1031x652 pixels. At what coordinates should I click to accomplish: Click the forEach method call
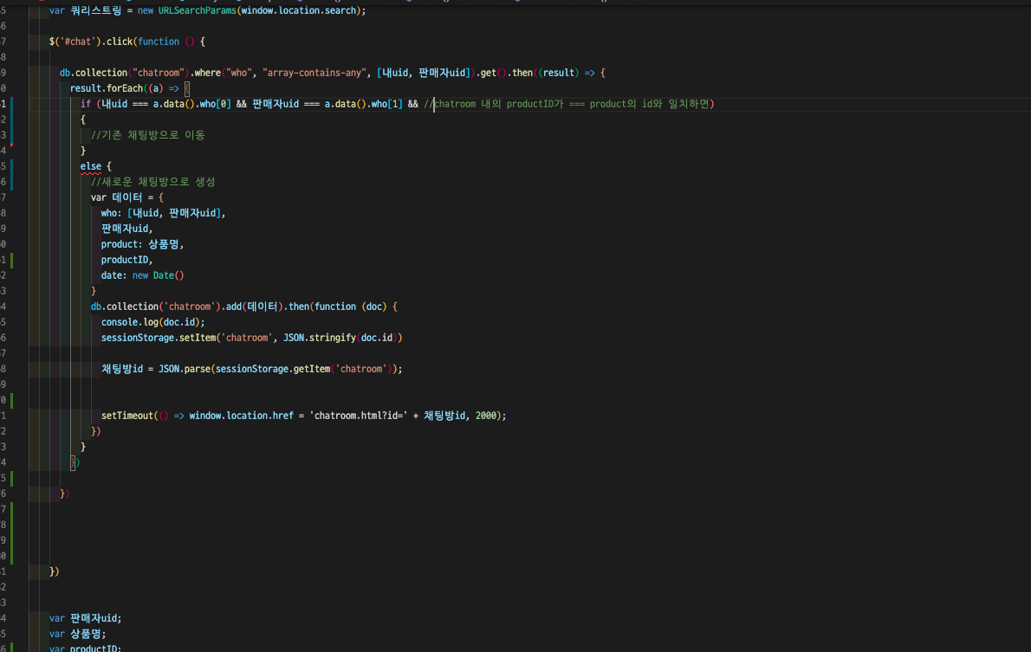pyautogui.click(x=124, y=88)
